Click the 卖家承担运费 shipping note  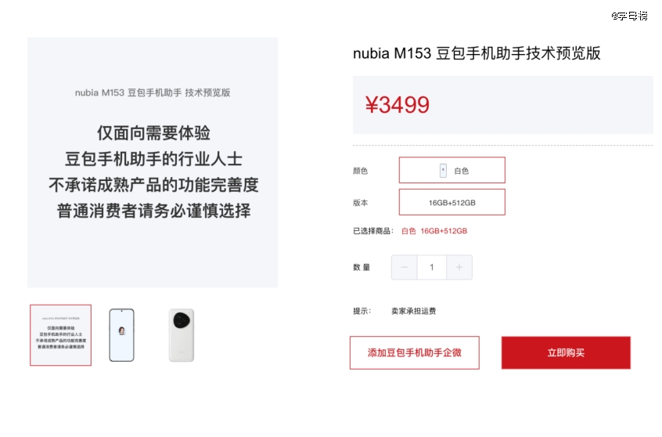click(414, 311)
